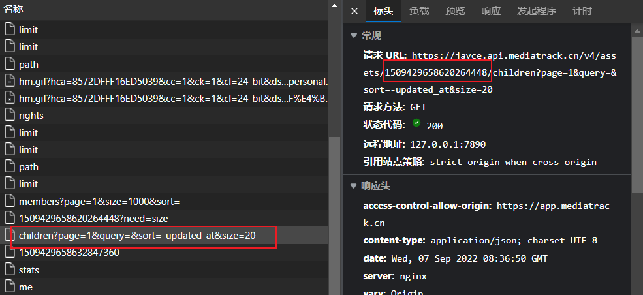Select the stats request row
Image resolution: width=643 pixels, height=295 pixels.
pyautogui.click(x=29, y=270)
